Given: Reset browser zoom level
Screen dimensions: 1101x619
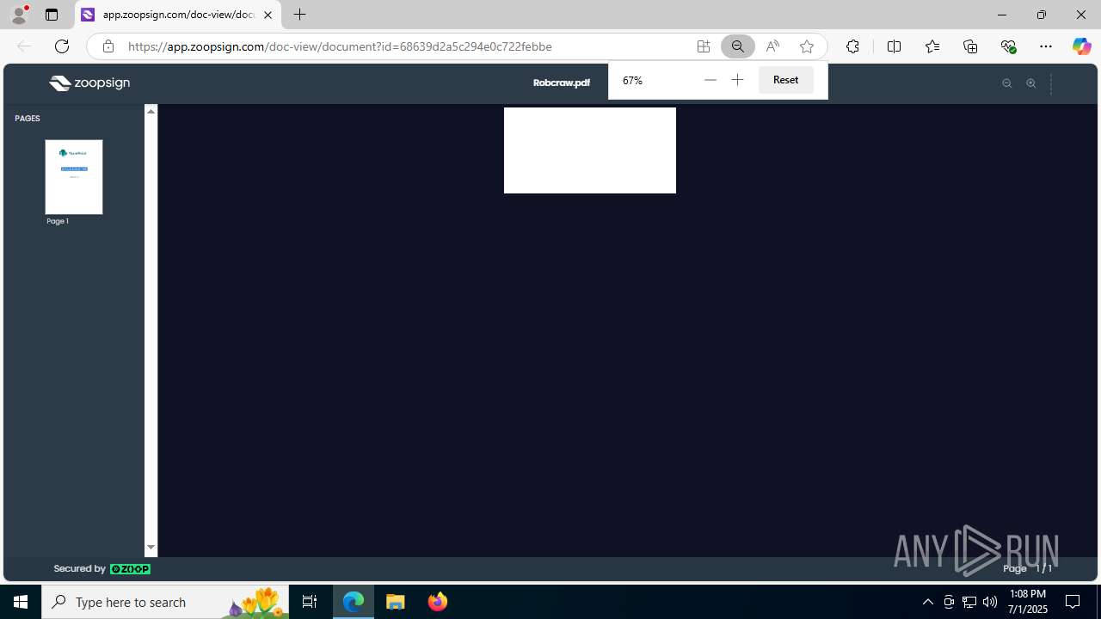Looking at the screenshot, I should pos(785,80).
